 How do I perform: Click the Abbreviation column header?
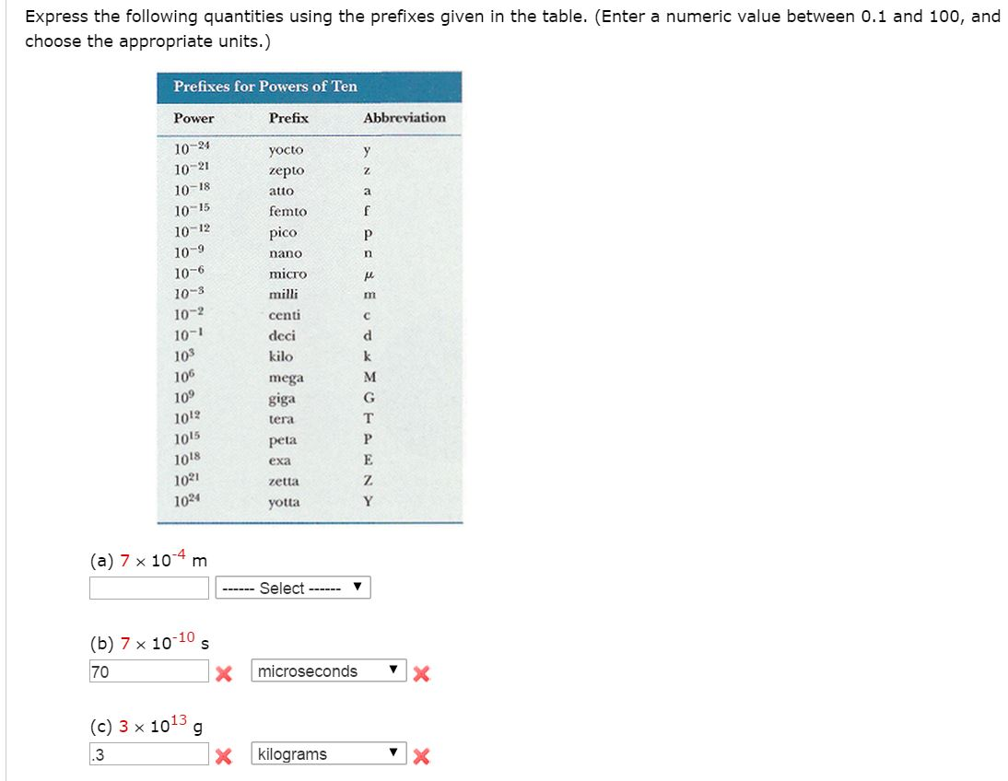404,118
